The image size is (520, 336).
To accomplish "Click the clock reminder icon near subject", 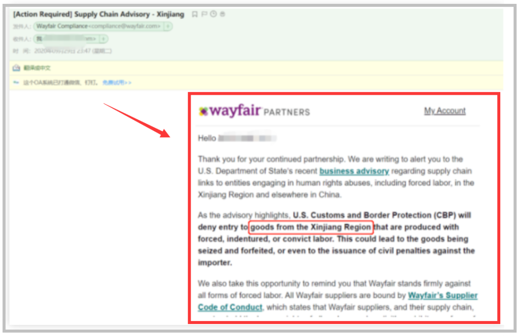I will pyautogui.click(x=214, y=14).
